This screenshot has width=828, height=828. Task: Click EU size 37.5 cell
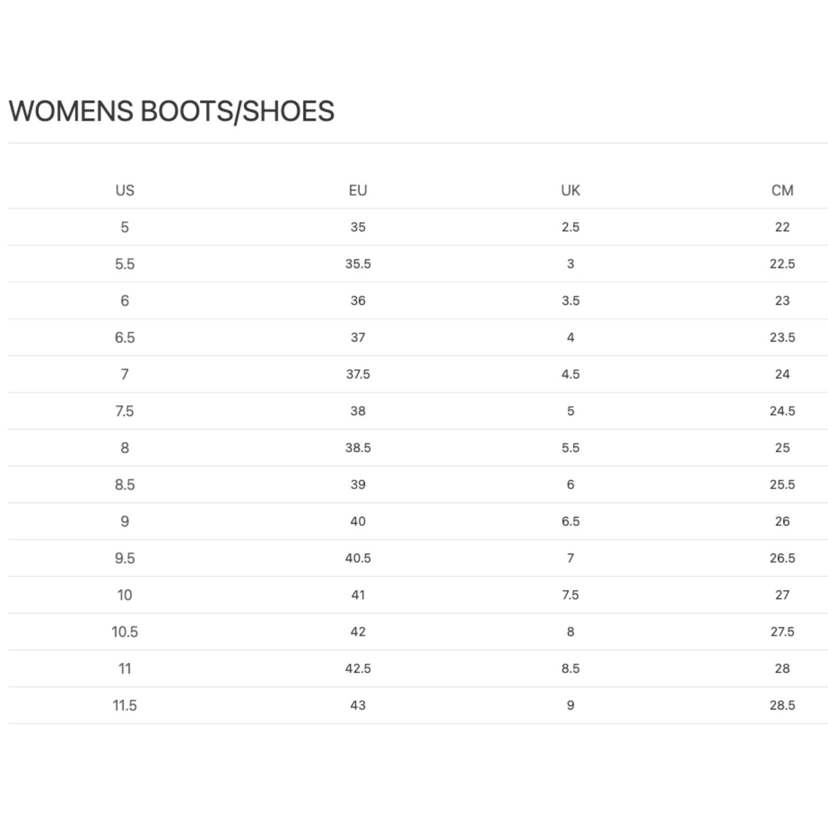[358, 374]
